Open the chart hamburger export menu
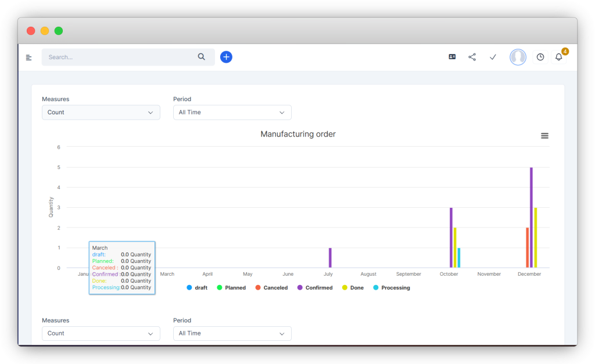This screenshot has width=595, height=364. pyautogui.click(x=544, y=136)
